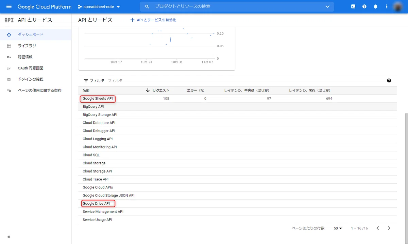This screenshot has width=408, height=244.
Task: Focus the product and resource search field
Action: click(x=237, y=7)
